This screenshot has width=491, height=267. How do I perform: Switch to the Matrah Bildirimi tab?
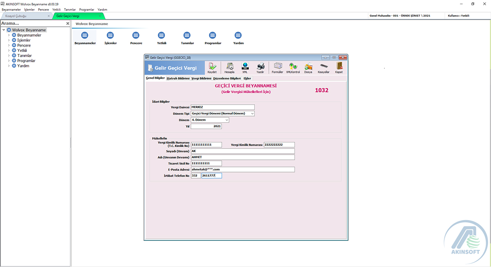click(178, 78)
